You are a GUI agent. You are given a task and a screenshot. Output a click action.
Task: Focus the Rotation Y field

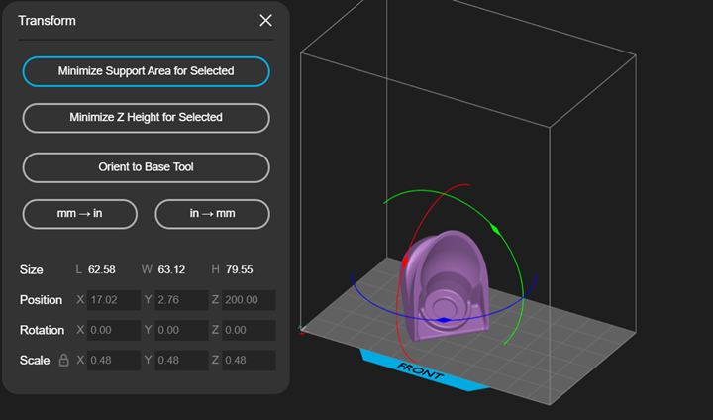[x=180, y=330]
